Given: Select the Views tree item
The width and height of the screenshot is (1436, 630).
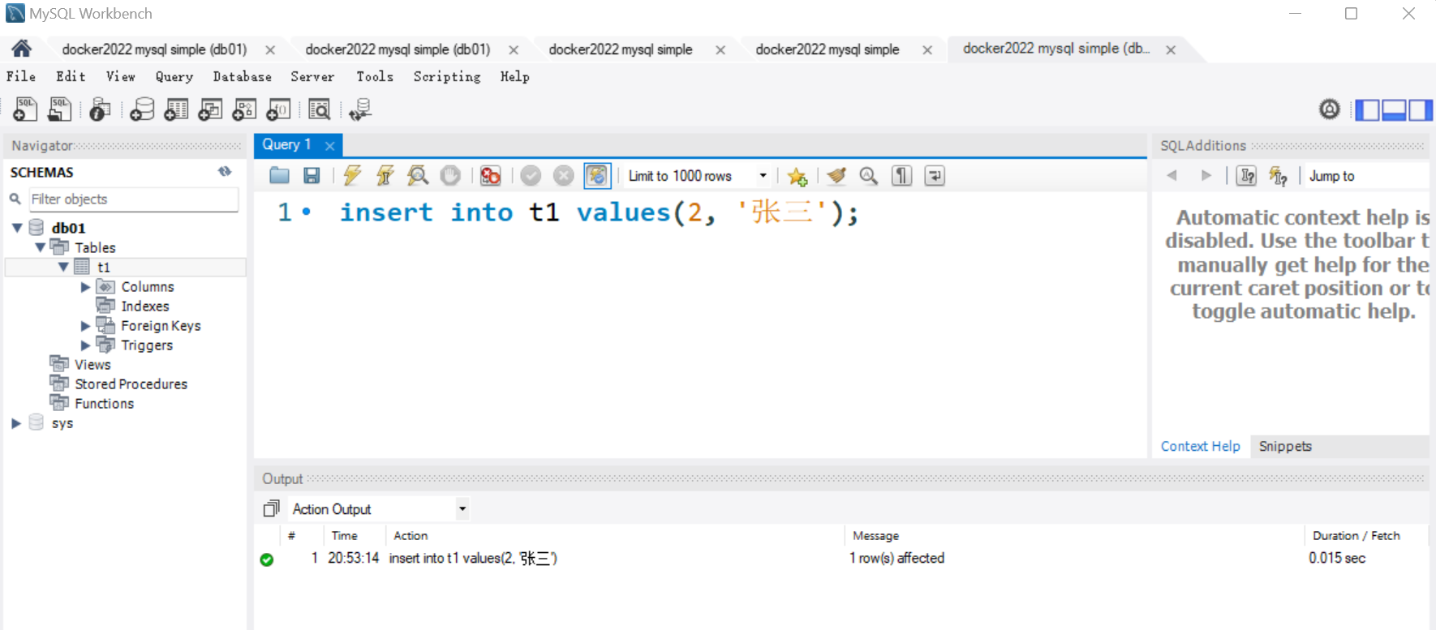Looking at the screenshot, I should (92, 365).
